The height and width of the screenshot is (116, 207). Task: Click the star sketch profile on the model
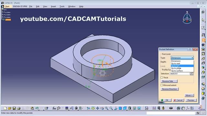pyautogui.click(x=103, y=73)
